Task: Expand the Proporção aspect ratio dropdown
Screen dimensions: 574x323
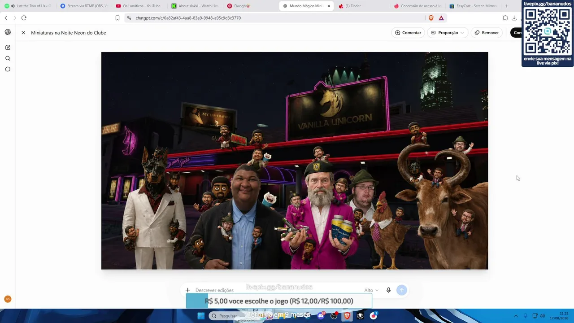Action: pos(448,33)
